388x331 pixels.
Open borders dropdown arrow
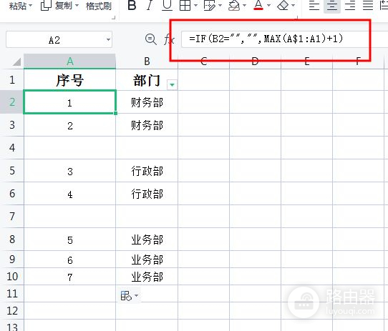195,6
